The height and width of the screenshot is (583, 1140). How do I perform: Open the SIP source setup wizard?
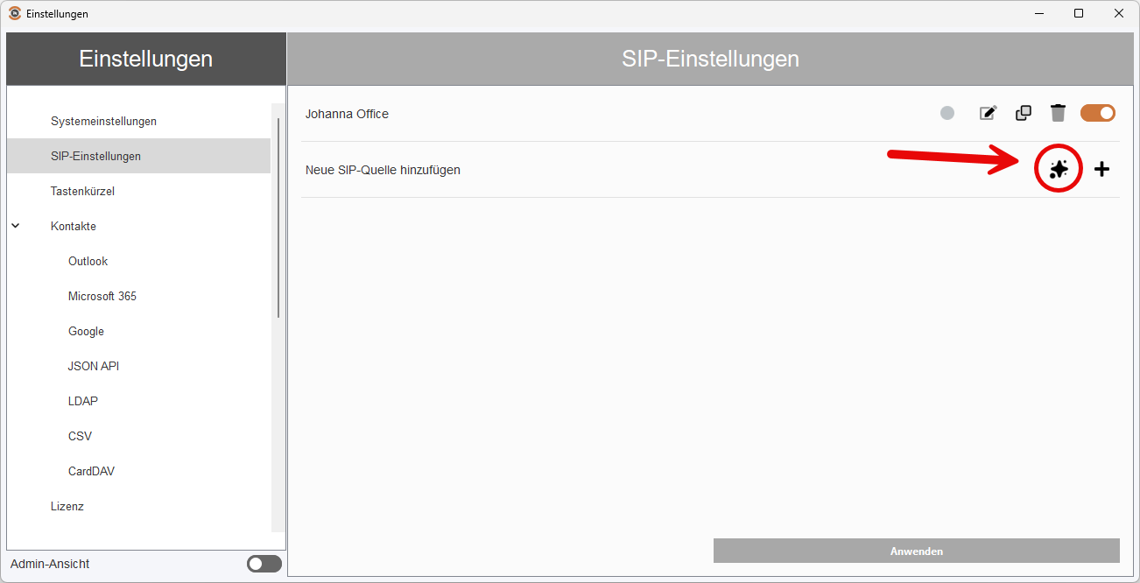coord(1059,170)
